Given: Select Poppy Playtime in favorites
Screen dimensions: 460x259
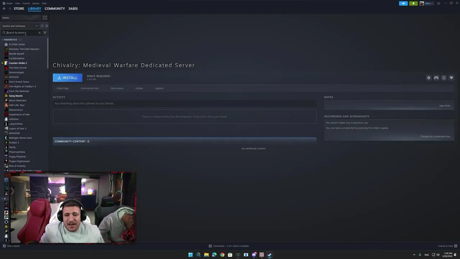Looking at the screenshot, I should (x=17, y=156).
